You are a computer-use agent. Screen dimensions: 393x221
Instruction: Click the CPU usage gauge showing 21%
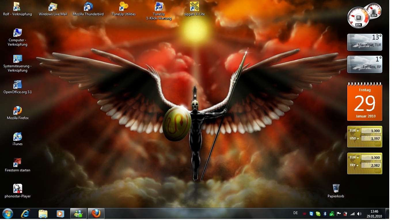point(358,18)
